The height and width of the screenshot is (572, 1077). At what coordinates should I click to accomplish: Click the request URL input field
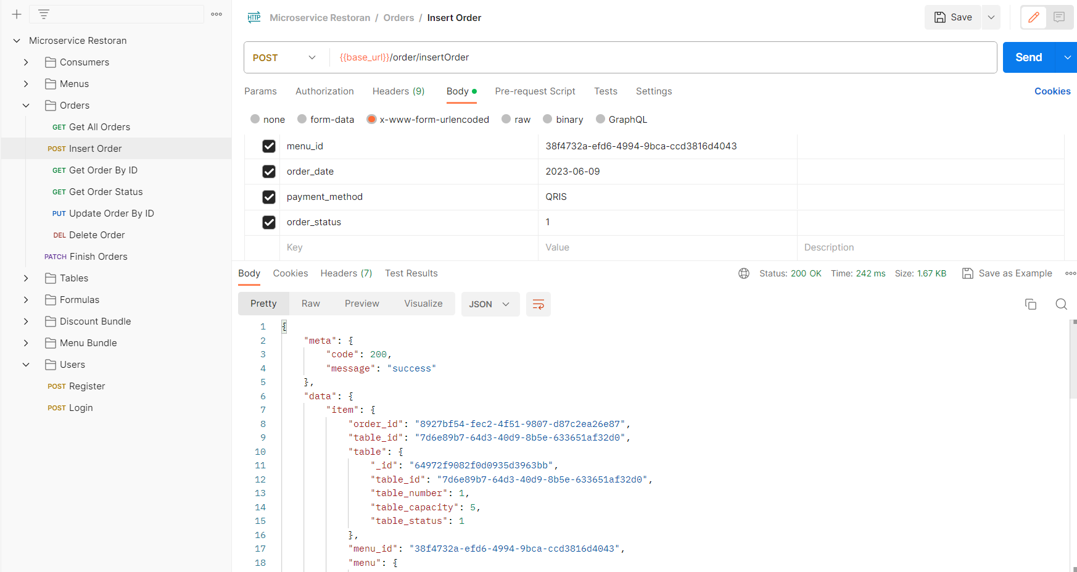[660, 57]
